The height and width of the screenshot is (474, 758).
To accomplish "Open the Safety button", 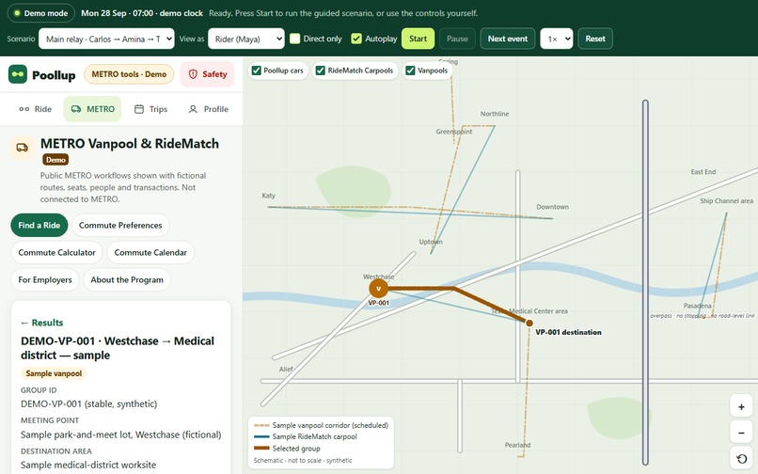I will [x=208, y=74].
